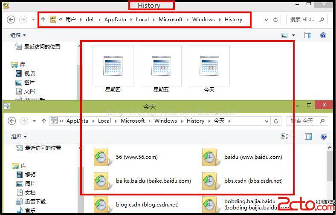Open recent locations dropdown in History window
The height and width of the screenshot is (215, 336).
pos(33,20)
